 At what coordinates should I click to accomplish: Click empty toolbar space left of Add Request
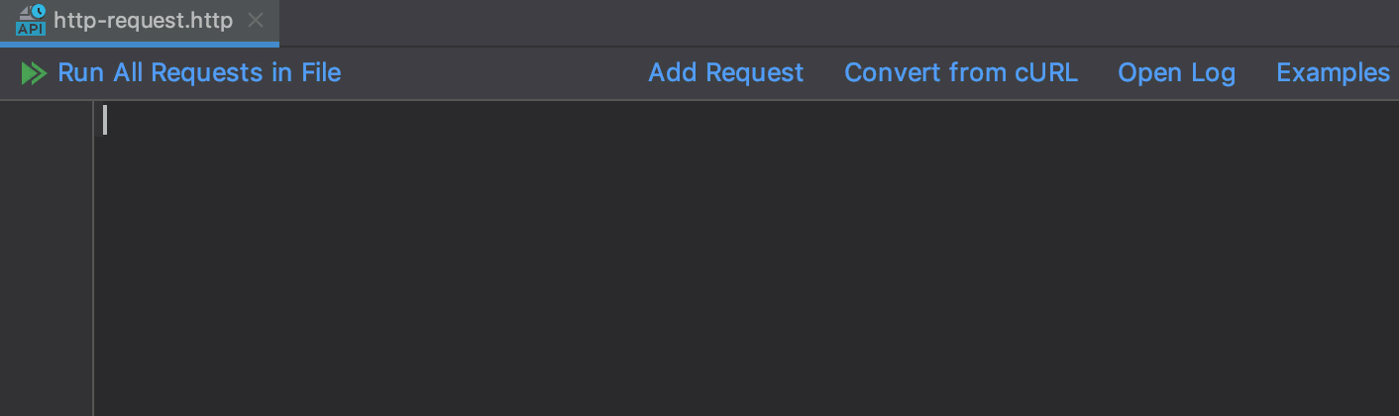pos(495,73)
